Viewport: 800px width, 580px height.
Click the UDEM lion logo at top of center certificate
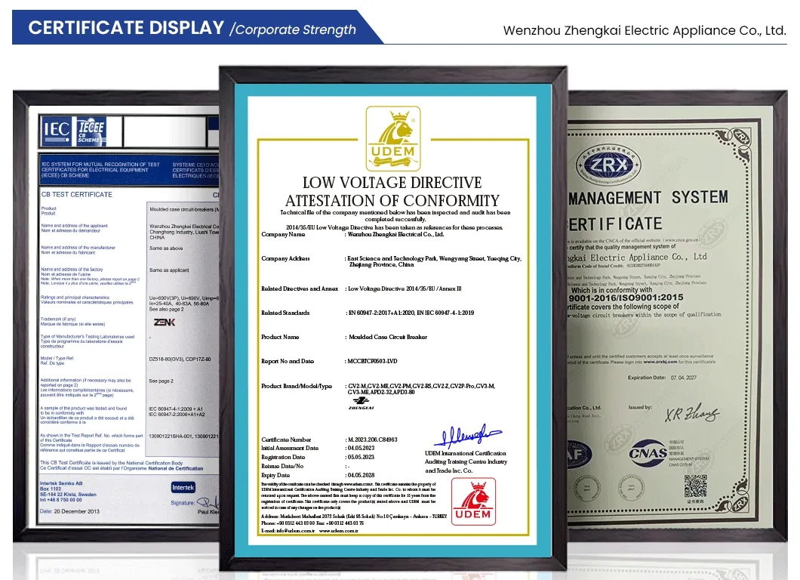click(393, 138)
